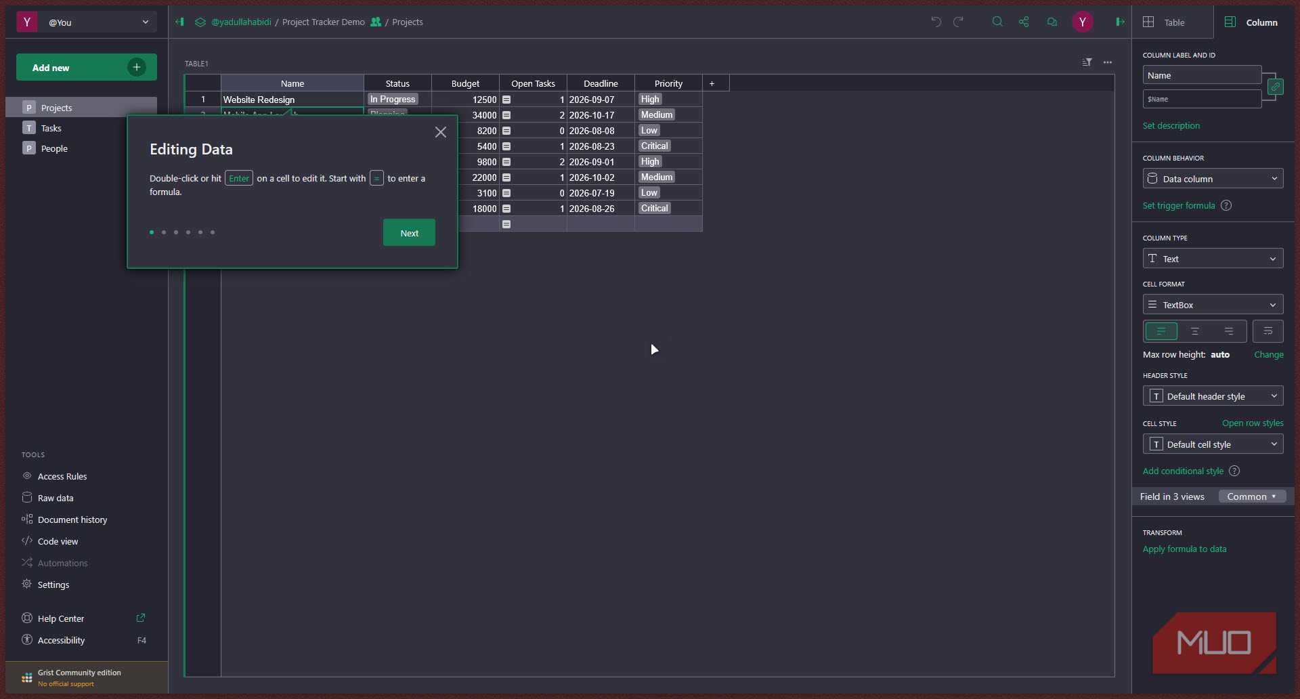The height and width of the screenshot is (699, 1300).
Task: Click the undo arrow in top bar
Action: tap(936, 22)
